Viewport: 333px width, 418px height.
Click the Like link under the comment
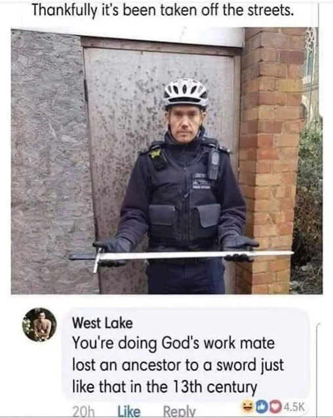pyautogui.click(x=129, y=411)
